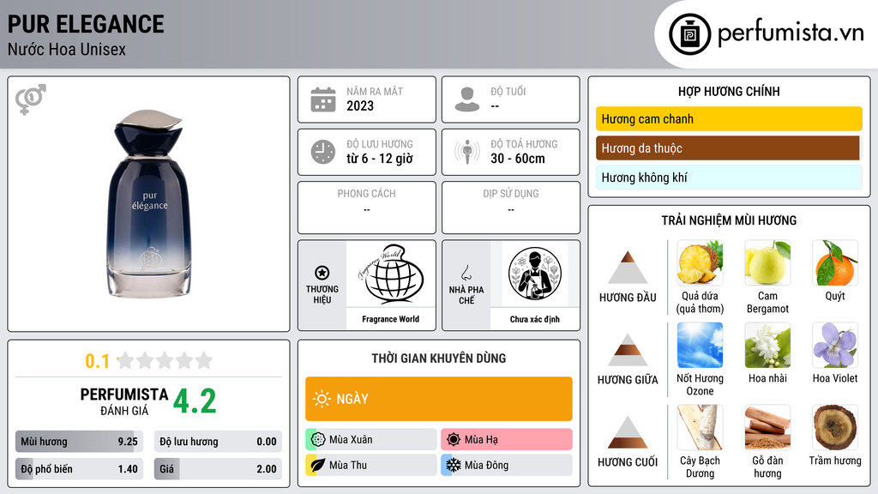The height and width of the screenshot is (494, 878).
Task: Click the Fragrance World brand name
Action: pos(390,319)
